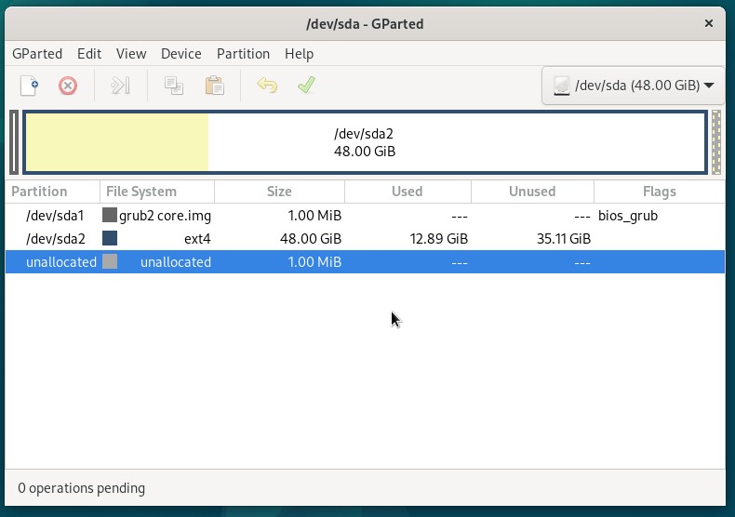Click the unallocated strip at right of disk graphic

pos(715,142)
